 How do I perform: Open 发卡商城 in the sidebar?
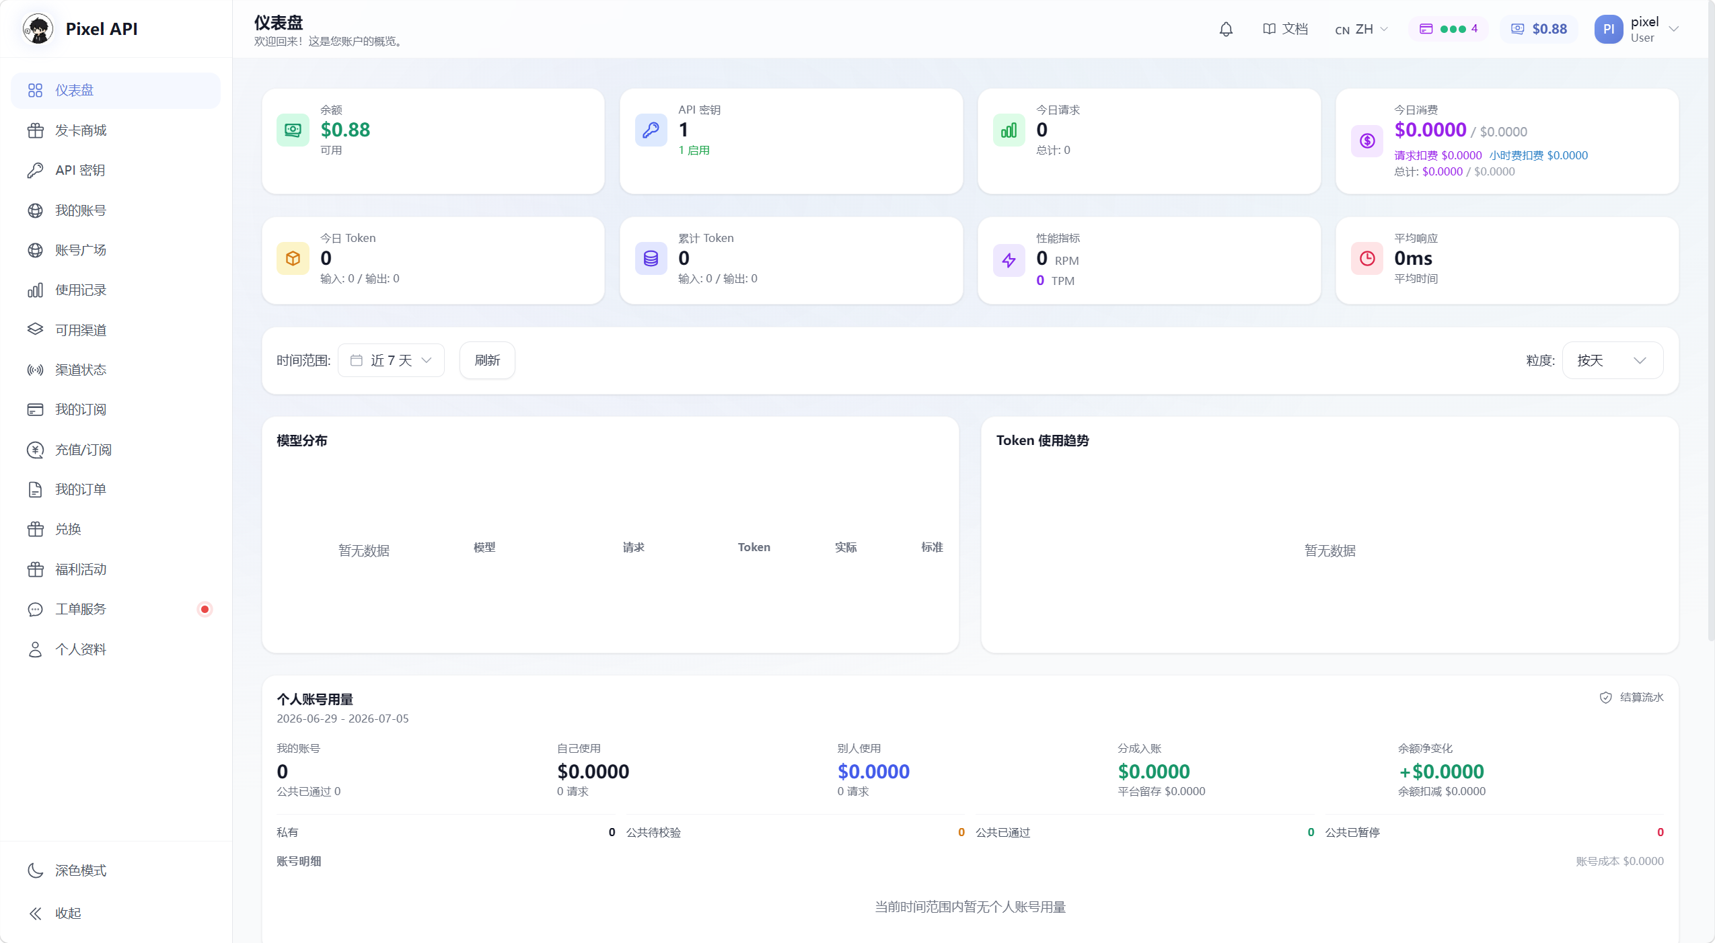[116, 130]
